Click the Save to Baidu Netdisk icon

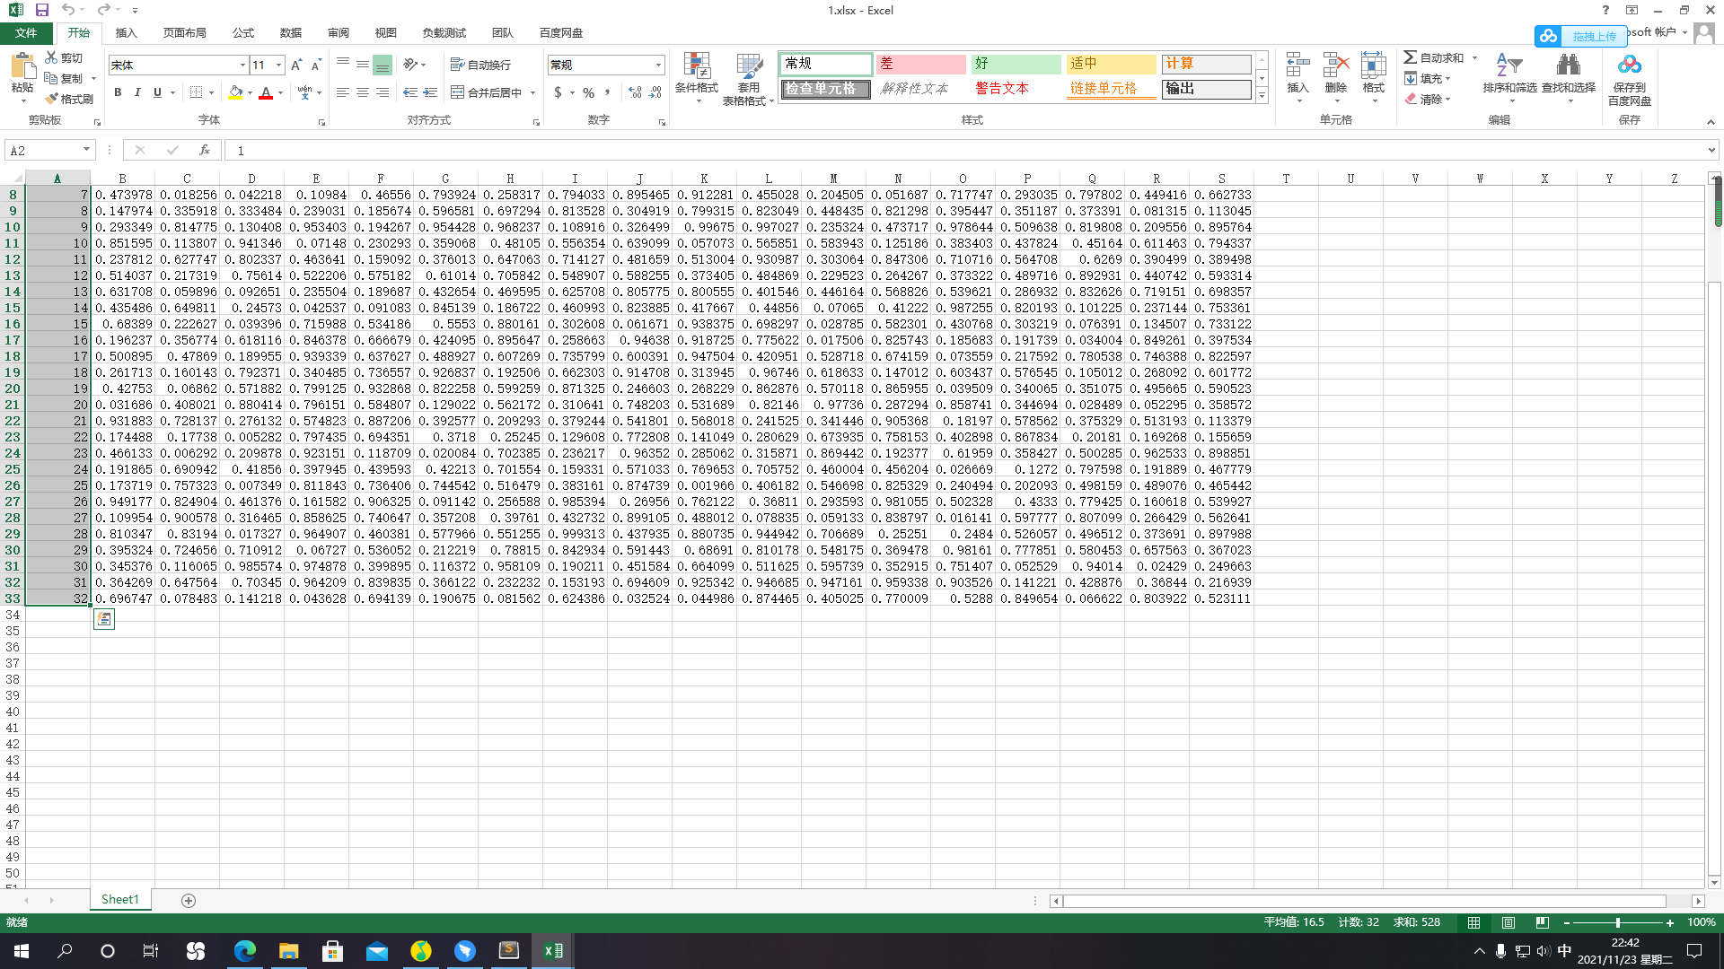(1629, 66)
